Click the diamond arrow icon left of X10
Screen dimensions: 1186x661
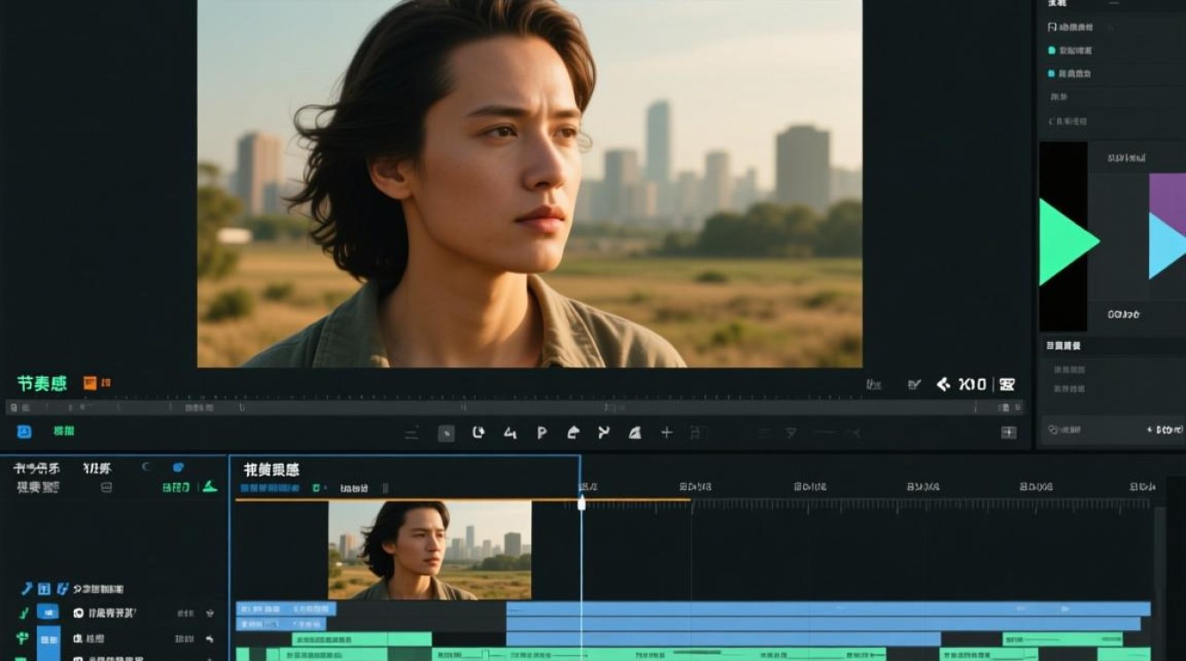pos(943,384)
